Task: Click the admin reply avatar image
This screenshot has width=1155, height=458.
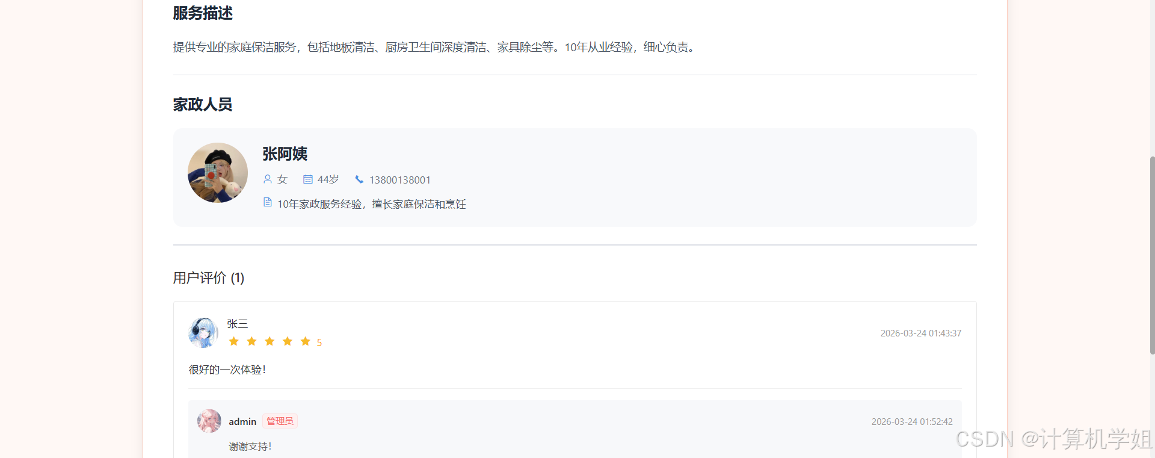Action: [x=209, y=421]
